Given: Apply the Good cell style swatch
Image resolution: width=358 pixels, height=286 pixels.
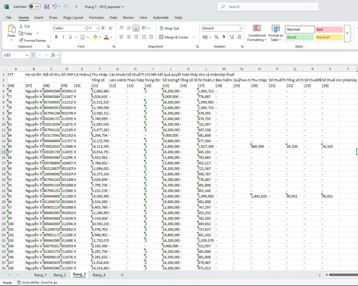Looking at the screenshot, I should tap(300, 37).
